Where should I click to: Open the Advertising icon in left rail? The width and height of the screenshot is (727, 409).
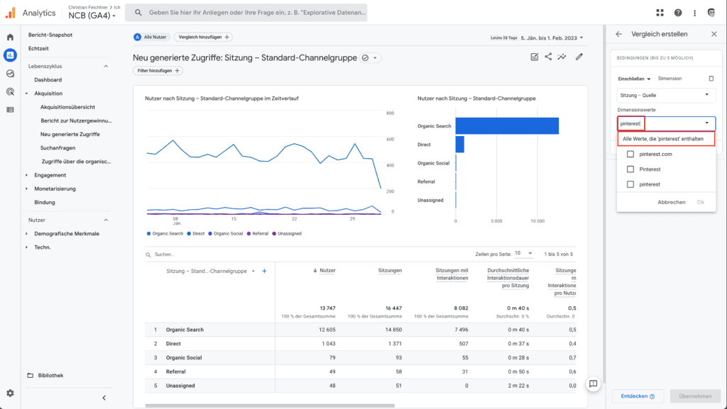(x=10, y=91)
